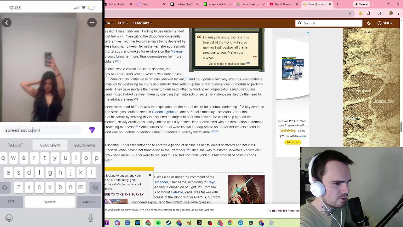Close the survey popup with the X

tap(150, 175)
